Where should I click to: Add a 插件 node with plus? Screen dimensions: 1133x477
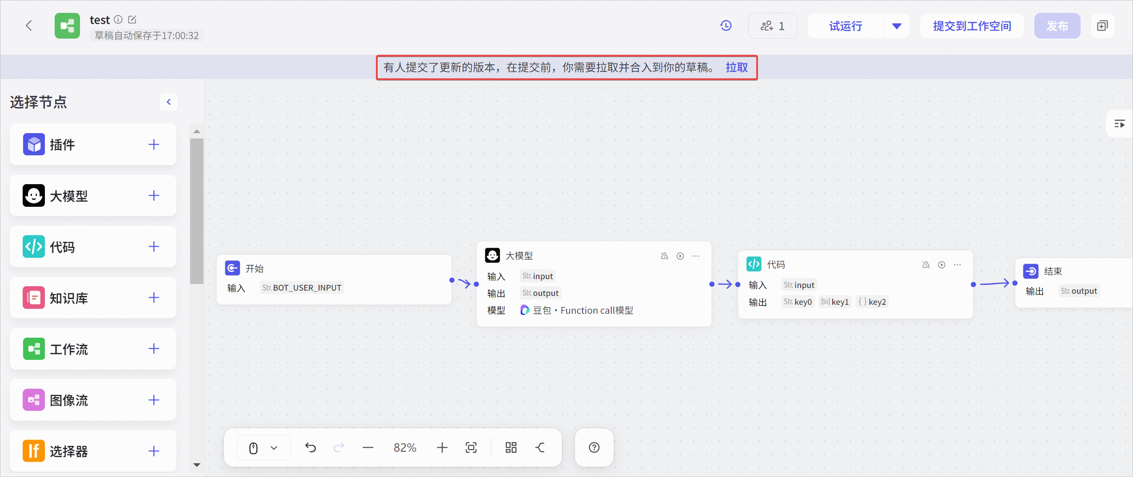tap(154, 145)
